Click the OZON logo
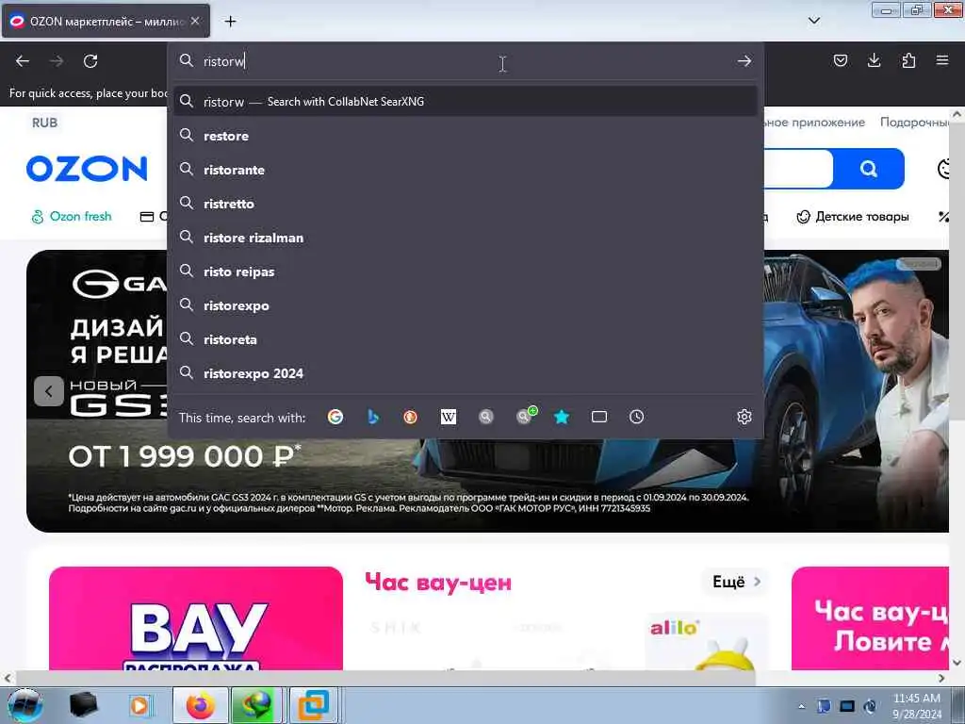This screenshot has height=724, width=965. [x=87, y=169]
